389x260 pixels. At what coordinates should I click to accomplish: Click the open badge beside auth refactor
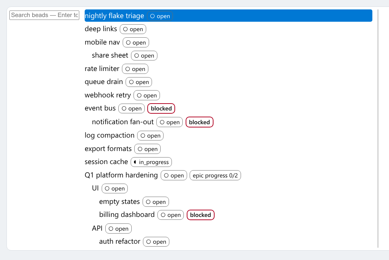point(156,242)
